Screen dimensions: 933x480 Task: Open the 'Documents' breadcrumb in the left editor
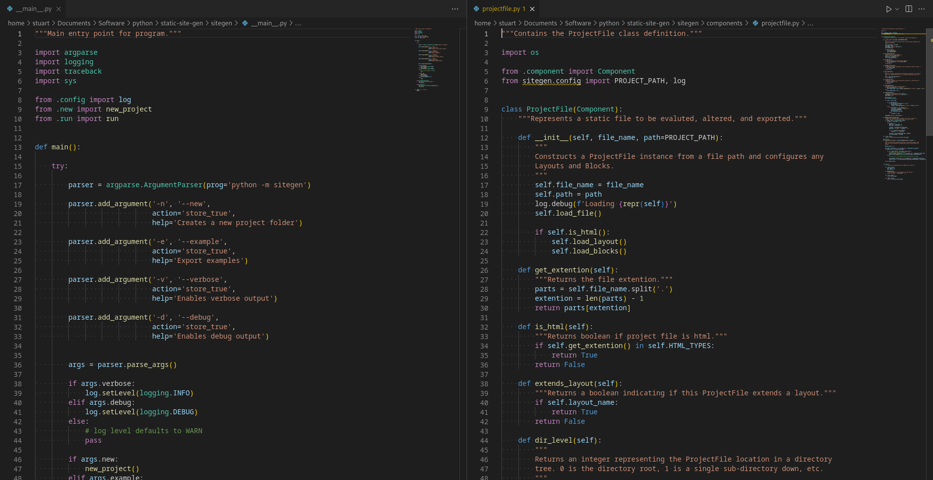[74, 23]
